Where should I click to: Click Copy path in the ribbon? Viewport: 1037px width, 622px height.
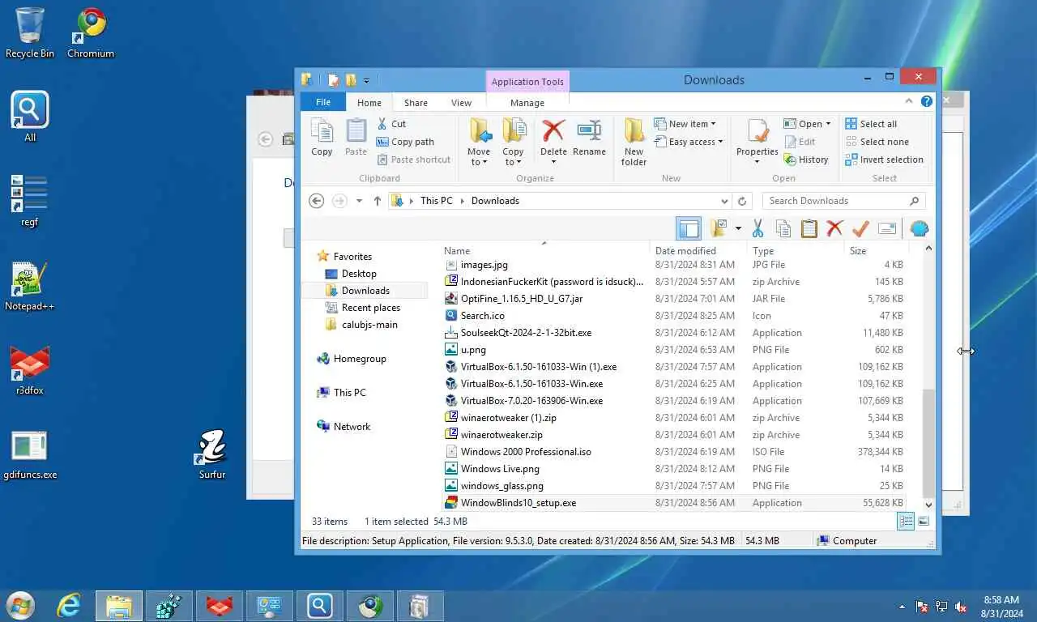pos(405,142)
